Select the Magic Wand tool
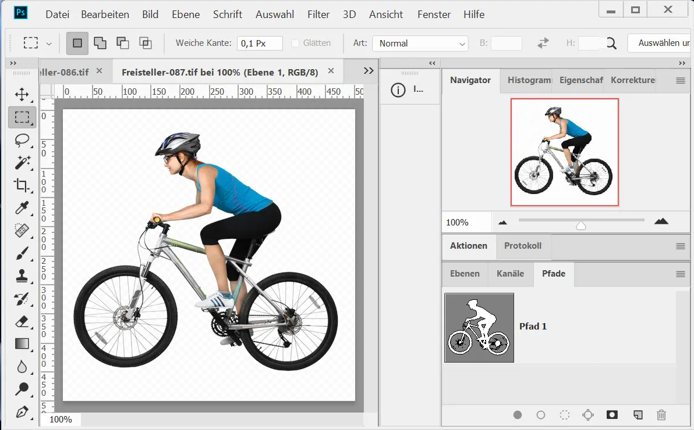 point(22,163)
